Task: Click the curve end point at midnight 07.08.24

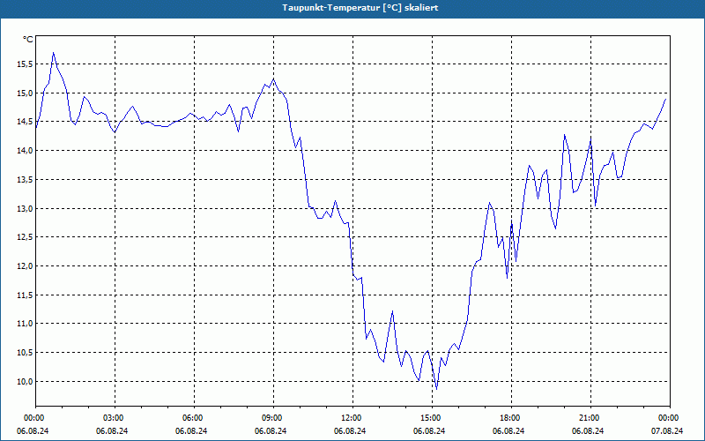Action: pyautogui.click(x=665, y=99)
